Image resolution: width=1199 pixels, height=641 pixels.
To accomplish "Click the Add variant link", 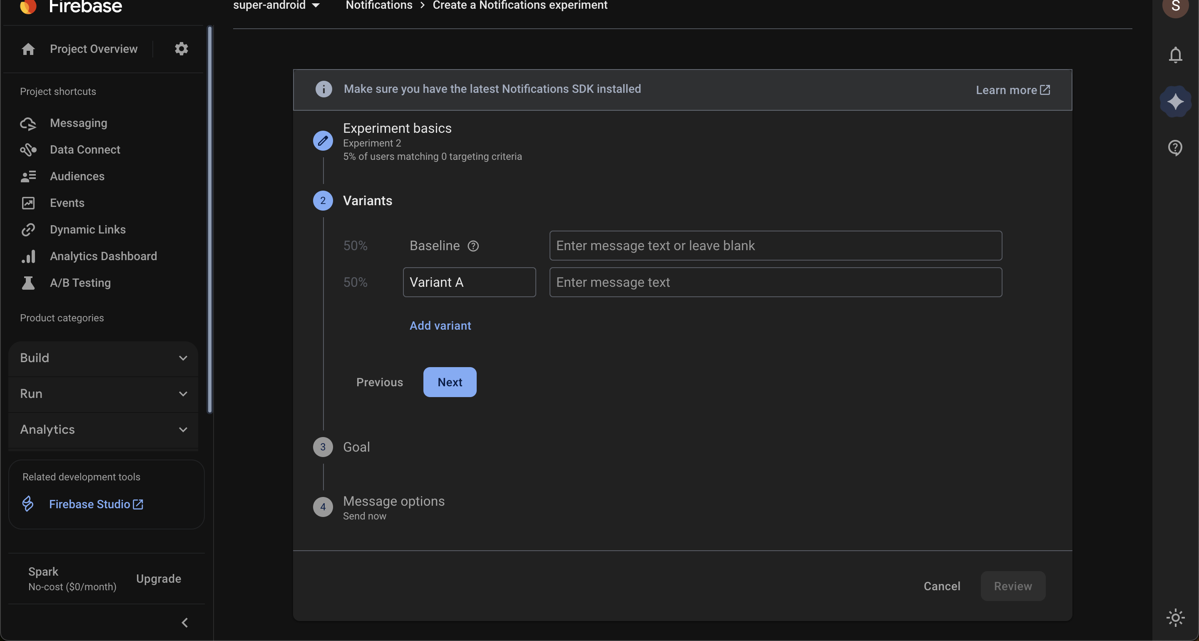I will tap(440, 325).
